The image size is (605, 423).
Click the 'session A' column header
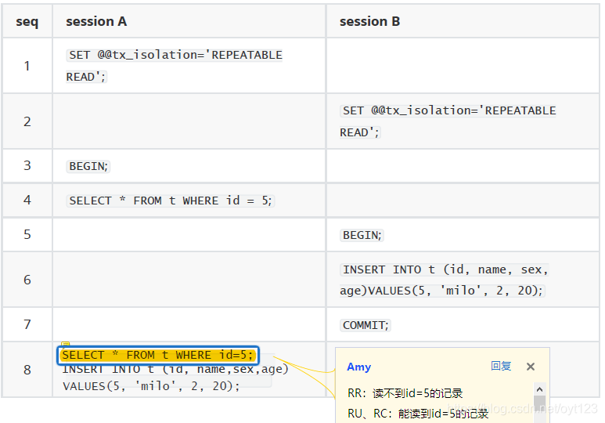189,21
